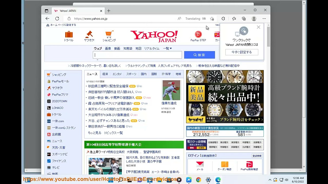Open the Extensions puzzle icon
The width and height of the screenshot is (328, 184).
click(x=223, y=19)
